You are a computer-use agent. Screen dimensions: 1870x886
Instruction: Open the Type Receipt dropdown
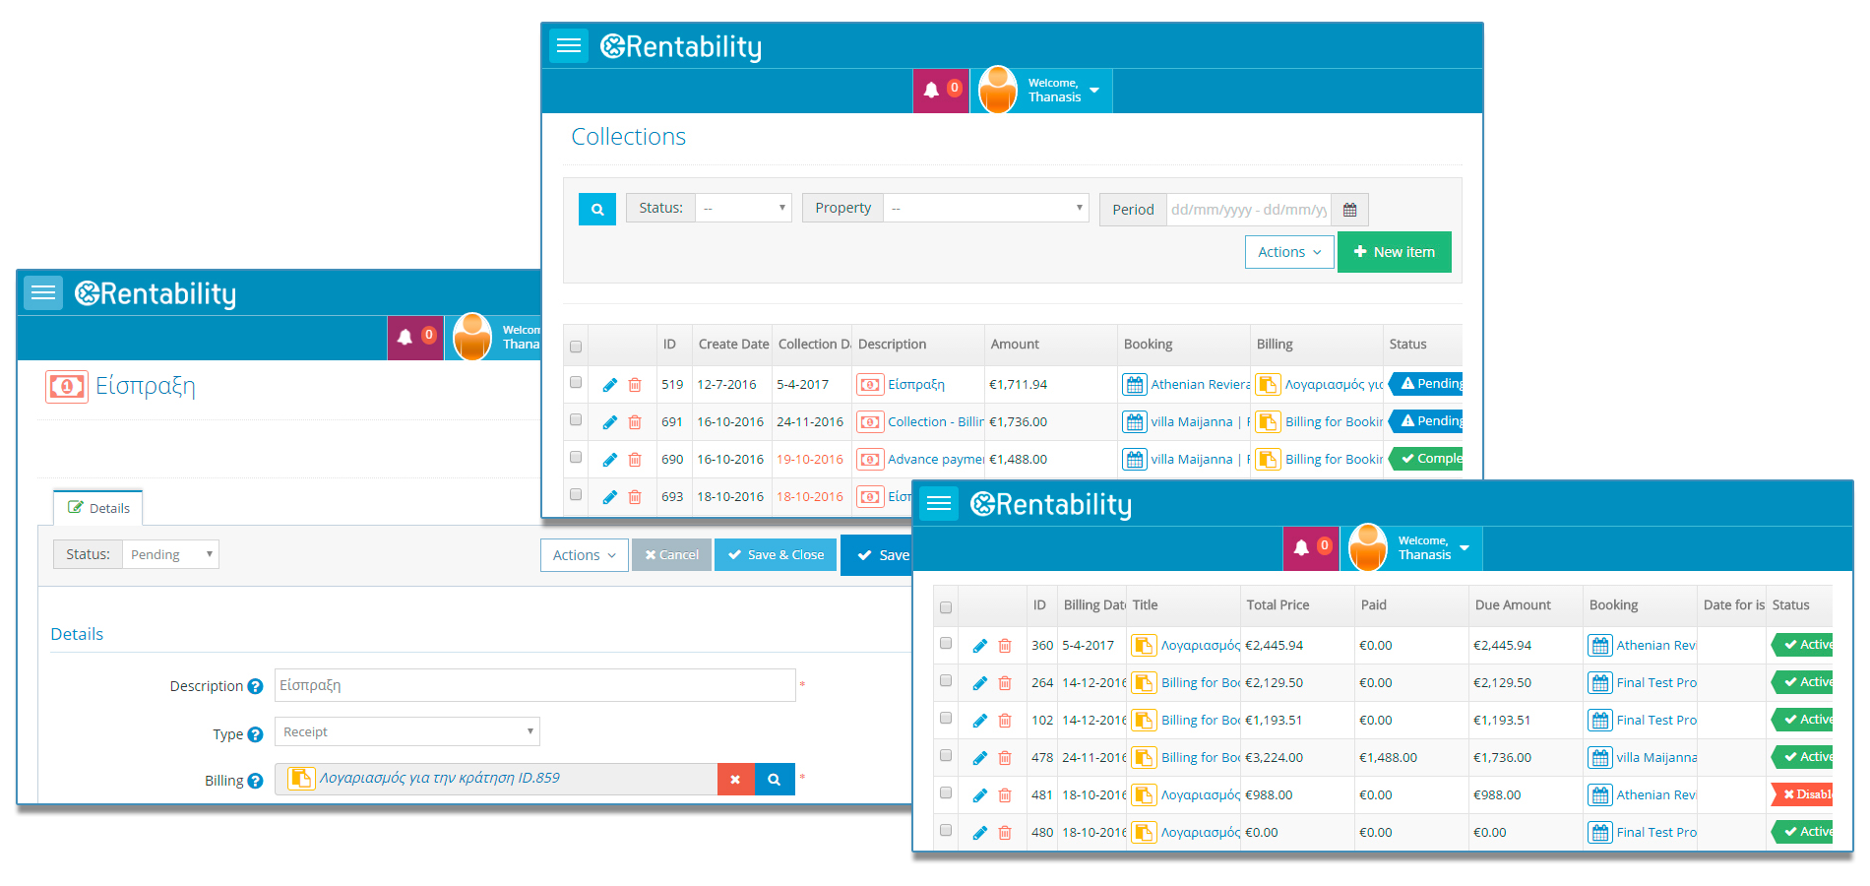pyautogui.click(x=407, y=731)
